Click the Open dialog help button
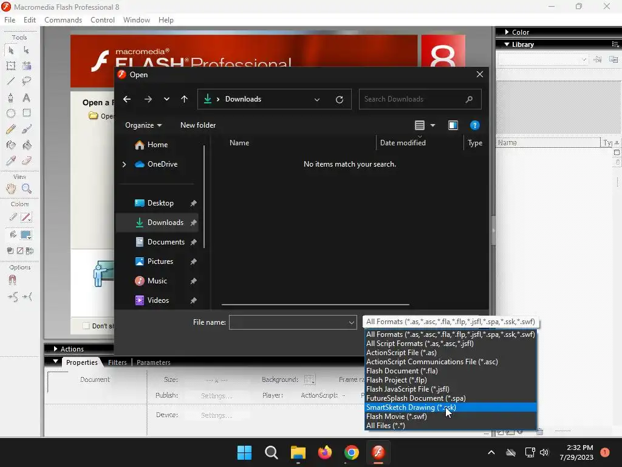Image resolution: width=622 pixels, height=467 pixels. (475, 125)
